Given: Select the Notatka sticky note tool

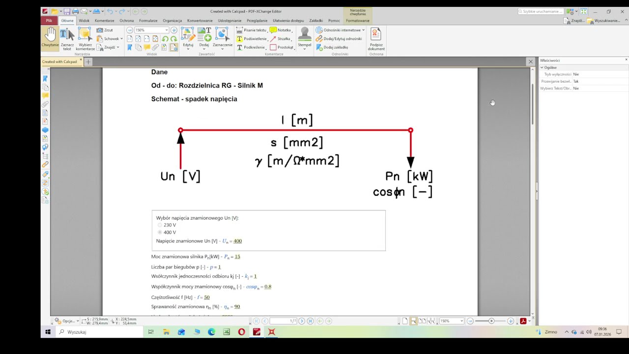Looking at the screenshot, I should click(280, 30).
